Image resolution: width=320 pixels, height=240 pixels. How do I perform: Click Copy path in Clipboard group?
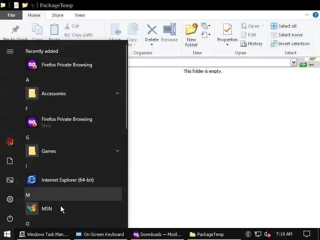coord(78,35)
